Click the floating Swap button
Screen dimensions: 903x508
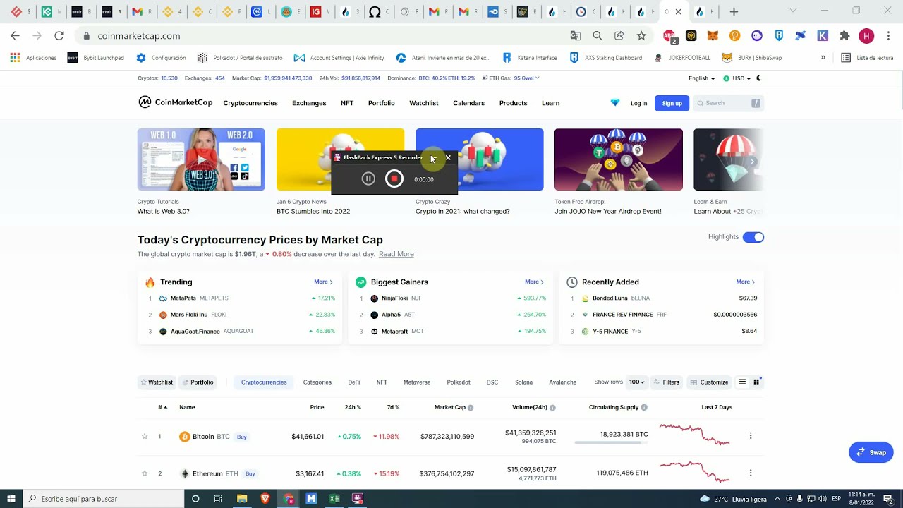pyautogui.click(x=871, y=452)
